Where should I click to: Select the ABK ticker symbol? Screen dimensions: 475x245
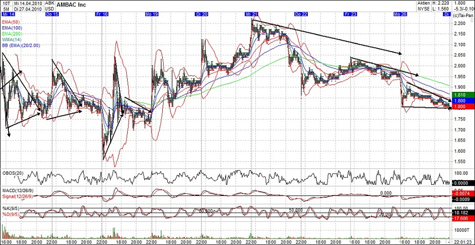pyautogui.click(x=50, y=3)
